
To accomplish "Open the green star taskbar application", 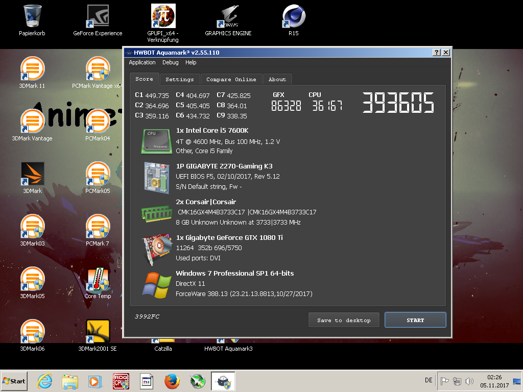I will [198, 381].
